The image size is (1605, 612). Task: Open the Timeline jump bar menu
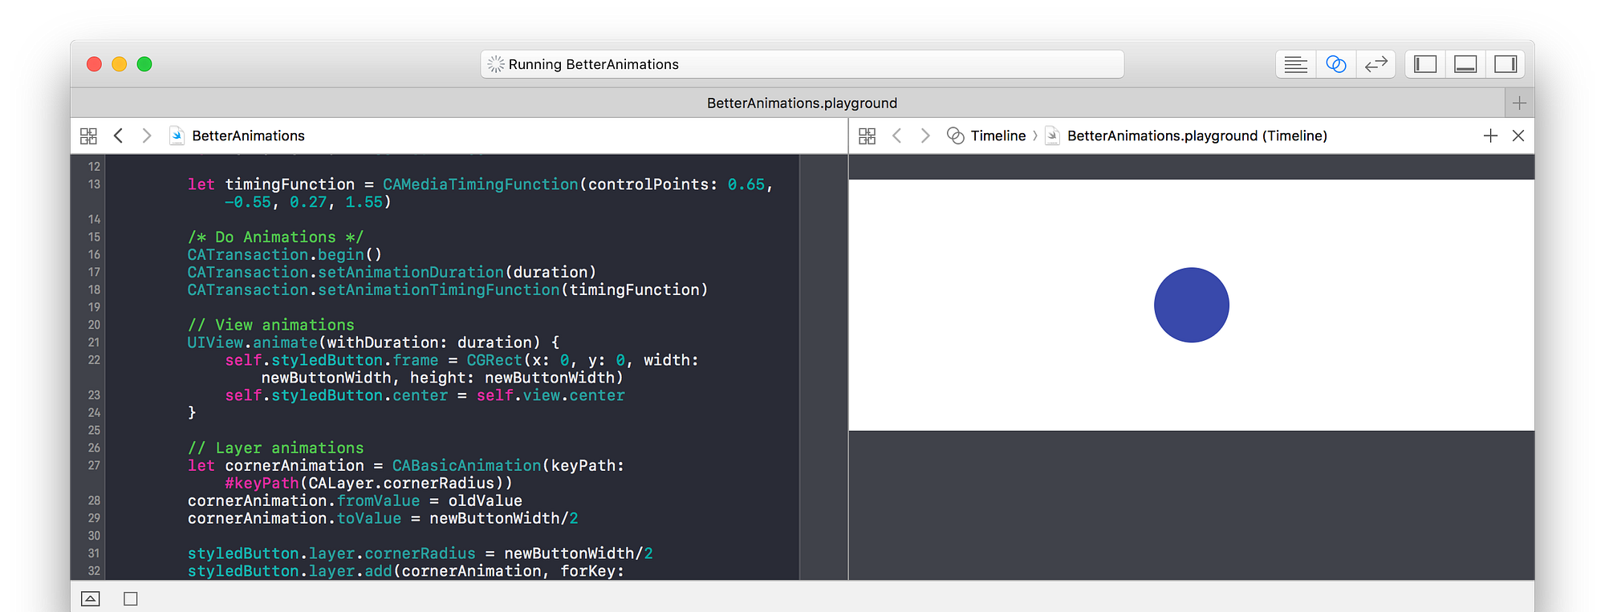[x=986, y=136]
